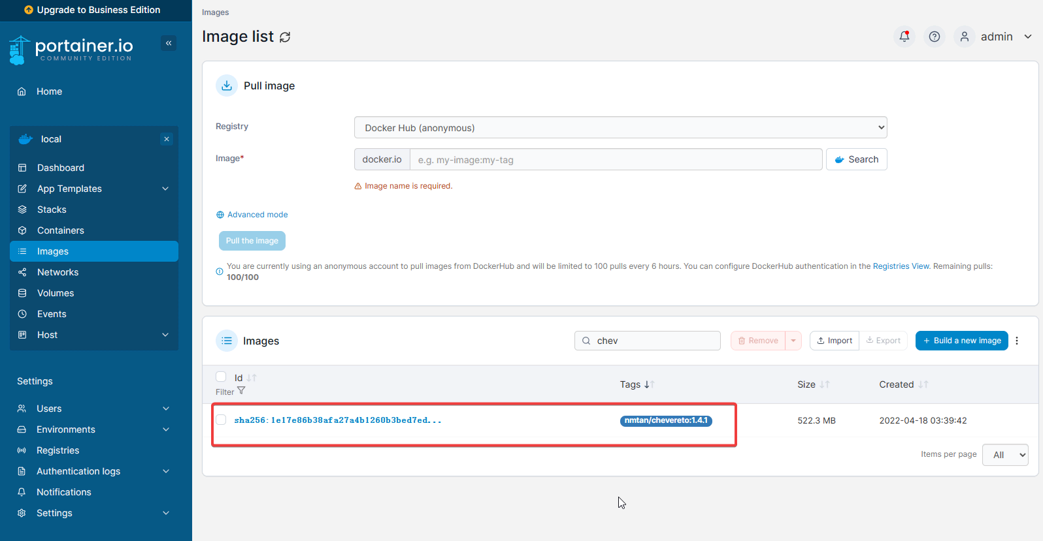Open Stacks in the sidebar
The height and width of the screenshot is (541, 1043).
coord(94,209)
